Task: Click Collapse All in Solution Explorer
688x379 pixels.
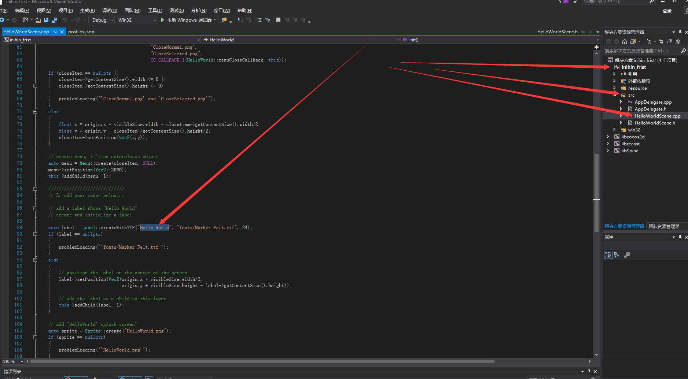Action: pyautogui.click(x=669, y=41)
